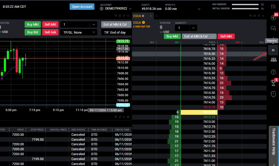
Task: Click the 7613.50 orange price marker on chart
Action: (x=123, y=58)
